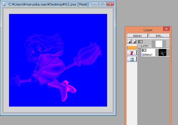Close the Layer panel
This screenshot has height=125, width=178.
166,29
